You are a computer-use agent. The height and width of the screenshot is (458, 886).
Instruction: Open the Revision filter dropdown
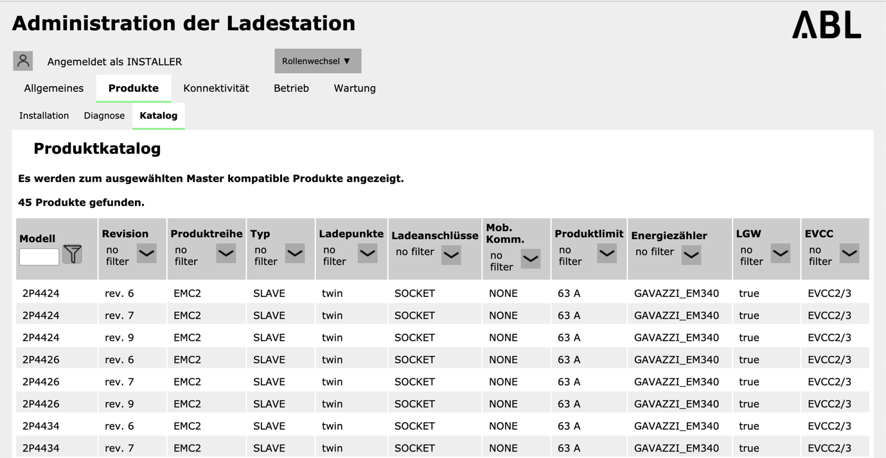pos(146,253)
